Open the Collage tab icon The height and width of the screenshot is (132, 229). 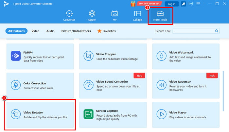point(137,14)
